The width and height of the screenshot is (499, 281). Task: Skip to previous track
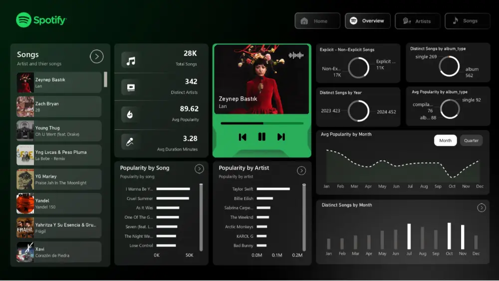click(243, 137)
